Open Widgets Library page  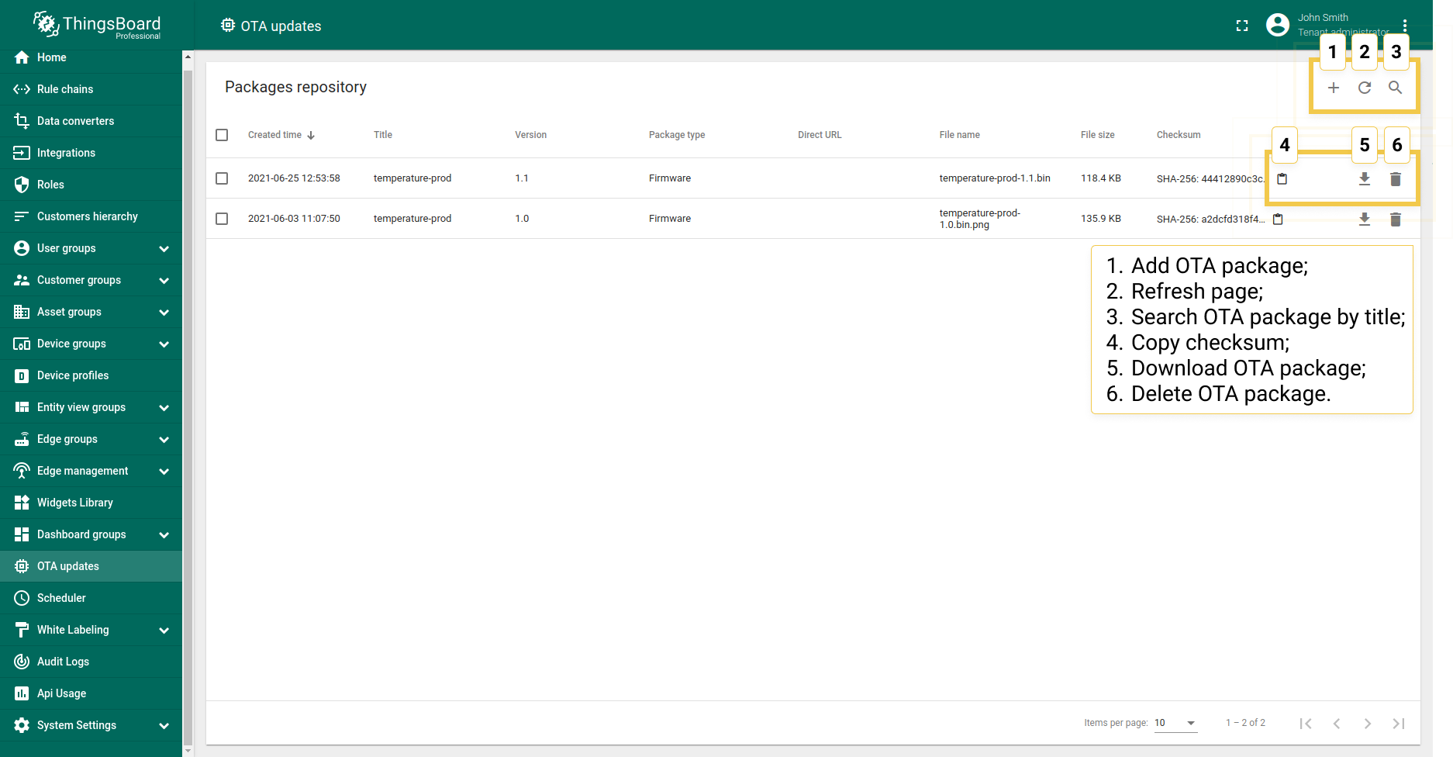pyautogui.click(x=91, y=503)
